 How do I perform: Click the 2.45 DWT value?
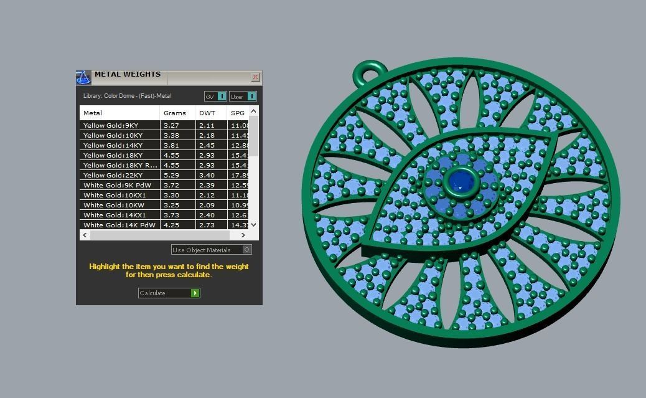pyautogui.click(x=207, y=145)
